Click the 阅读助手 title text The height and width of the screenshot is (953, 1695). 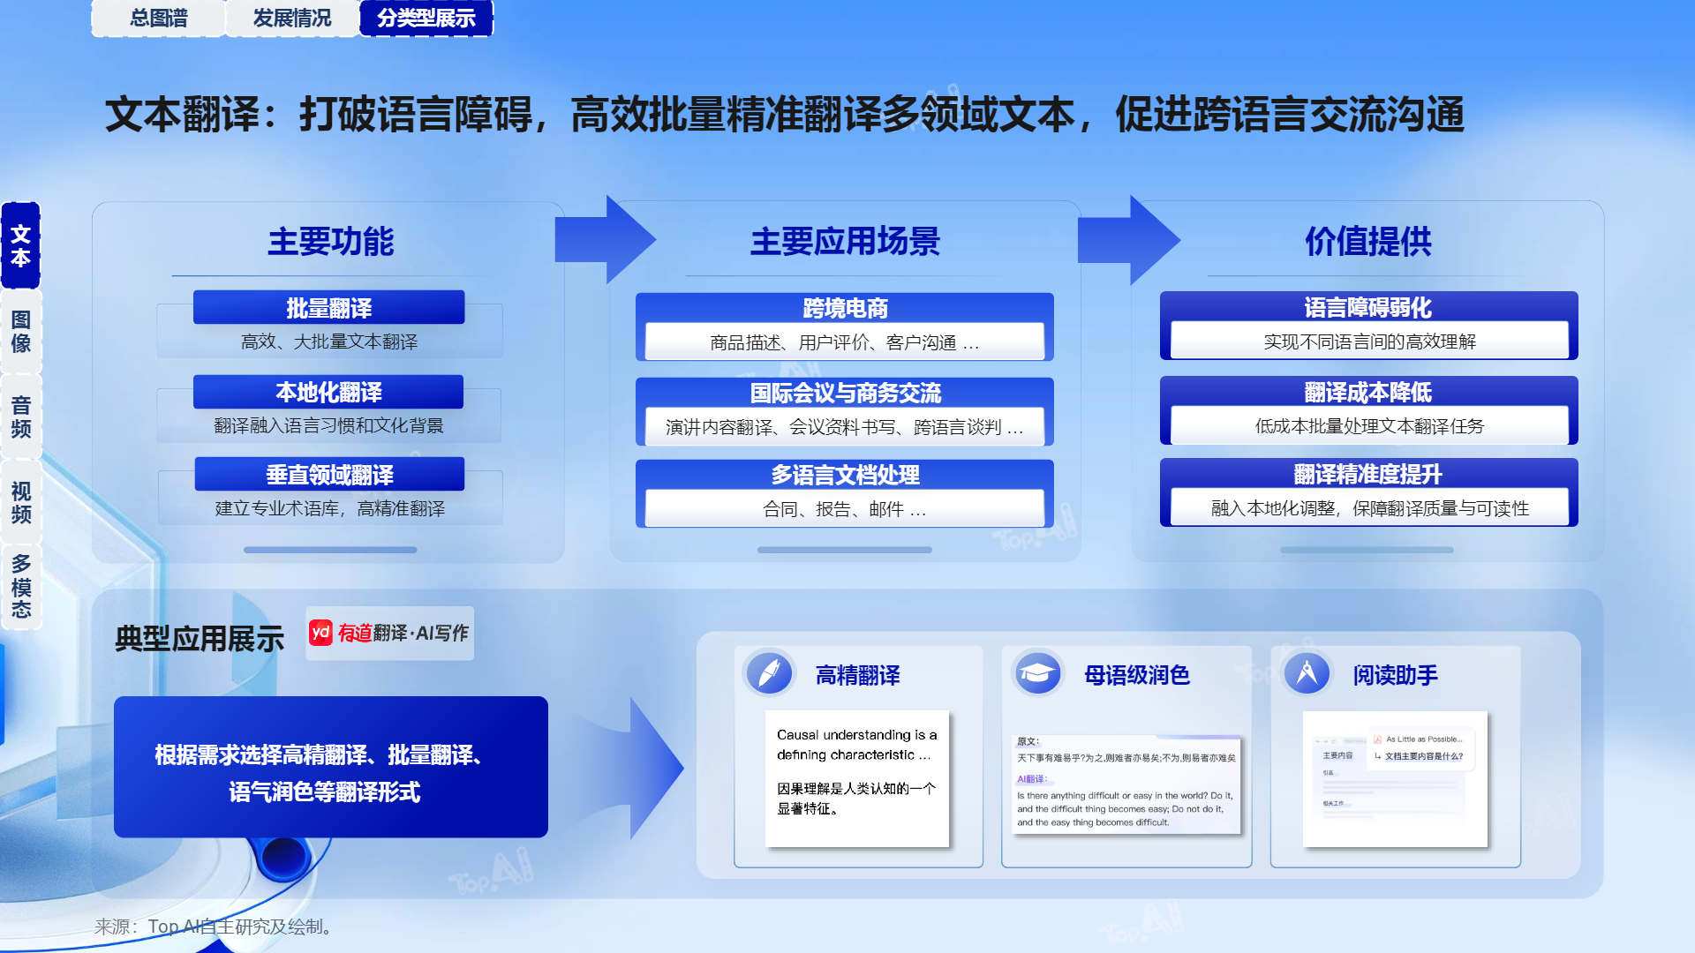tap(1395, 675)
